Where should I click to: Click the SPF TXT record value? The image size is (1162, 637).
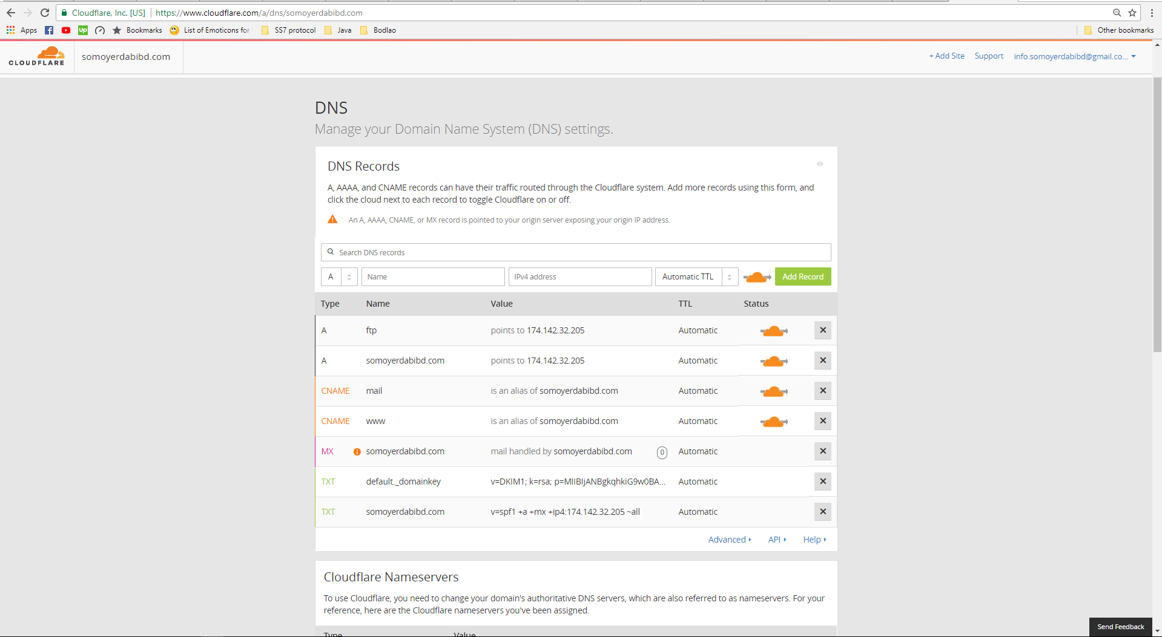coord(565,512)
